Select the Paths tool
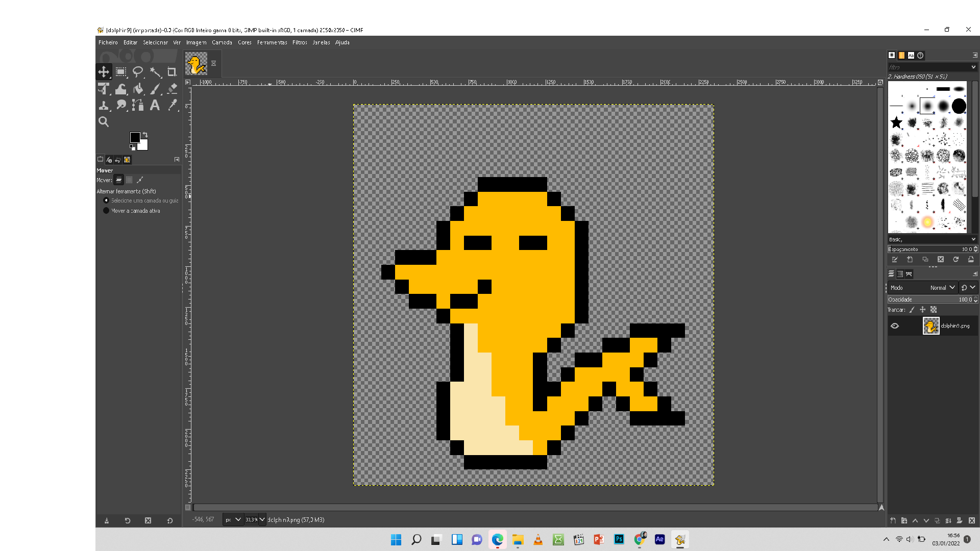The image size is (980, 551). coord(138,105)
